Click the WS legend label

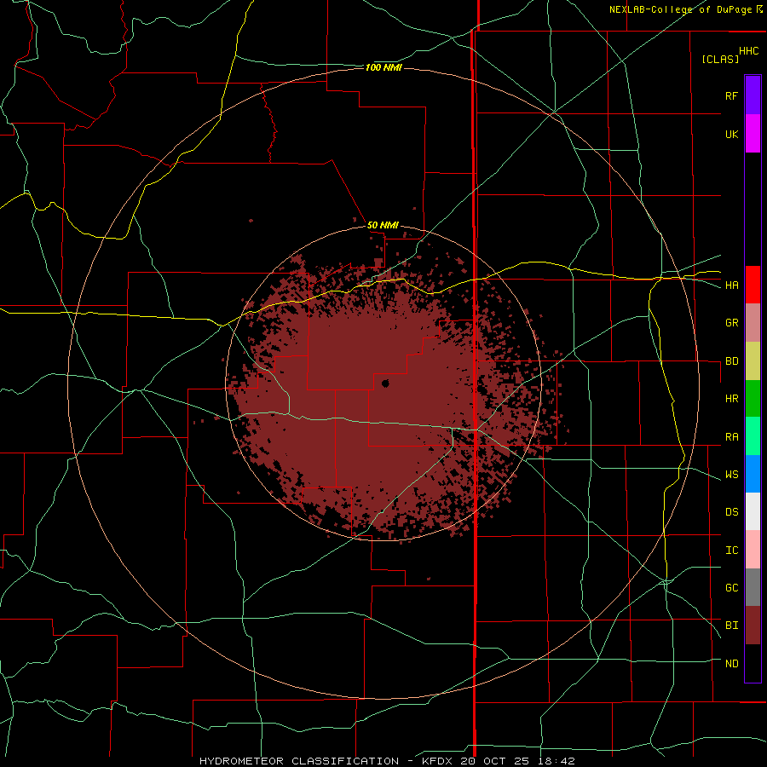click(x=731, y=475)
